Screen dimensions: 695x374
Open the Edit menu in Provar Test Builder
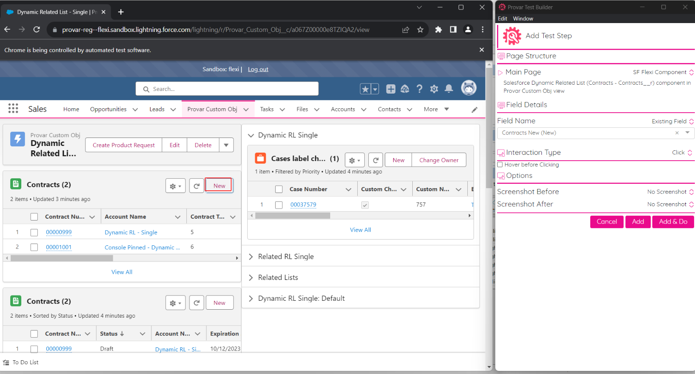[502, 19]
